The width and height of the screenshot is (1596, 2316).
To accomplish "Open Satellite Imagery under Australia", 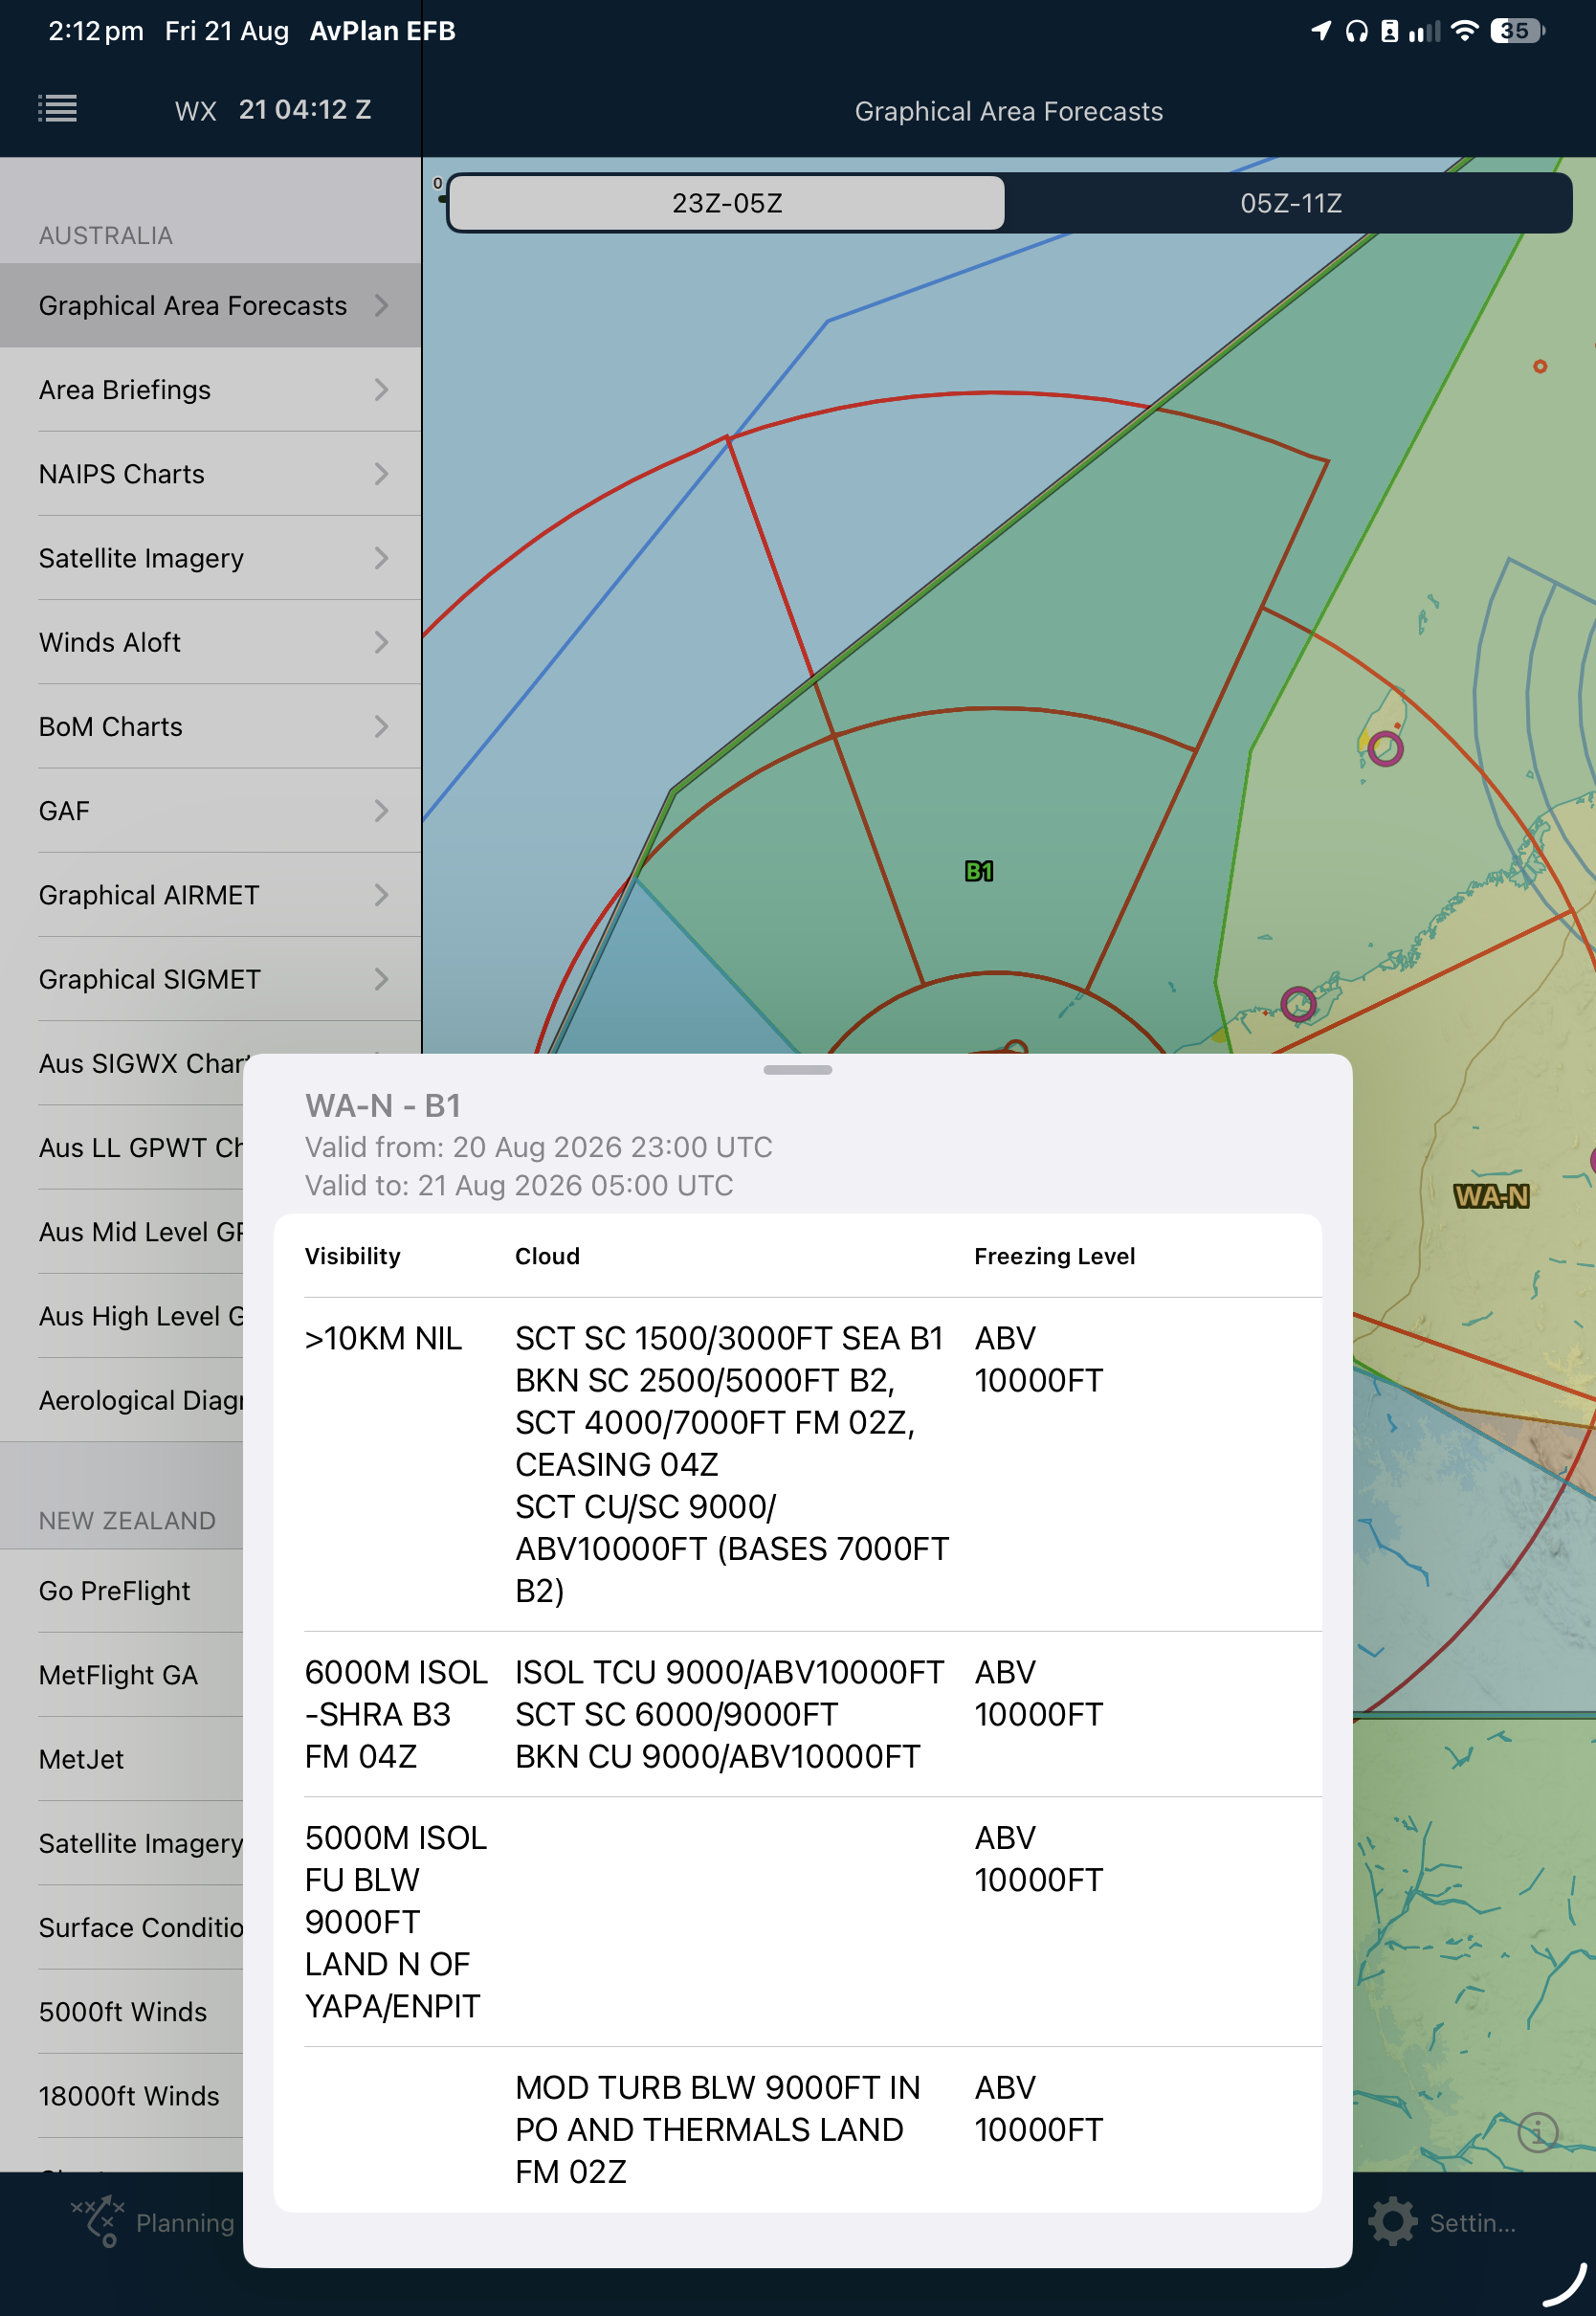I will click(x=210, y=558).
